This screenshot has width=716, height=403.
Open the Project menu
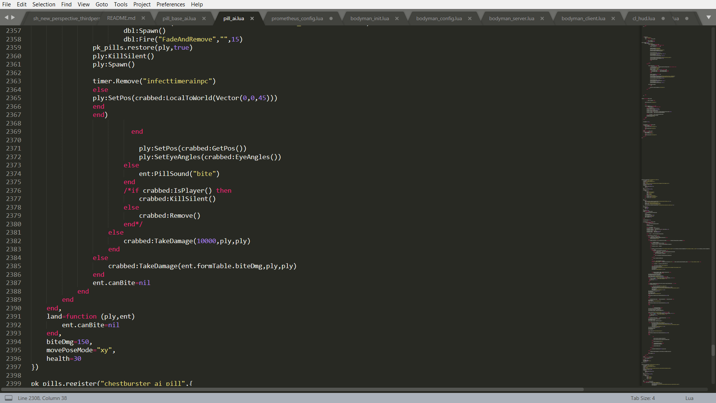pos(142,4)
